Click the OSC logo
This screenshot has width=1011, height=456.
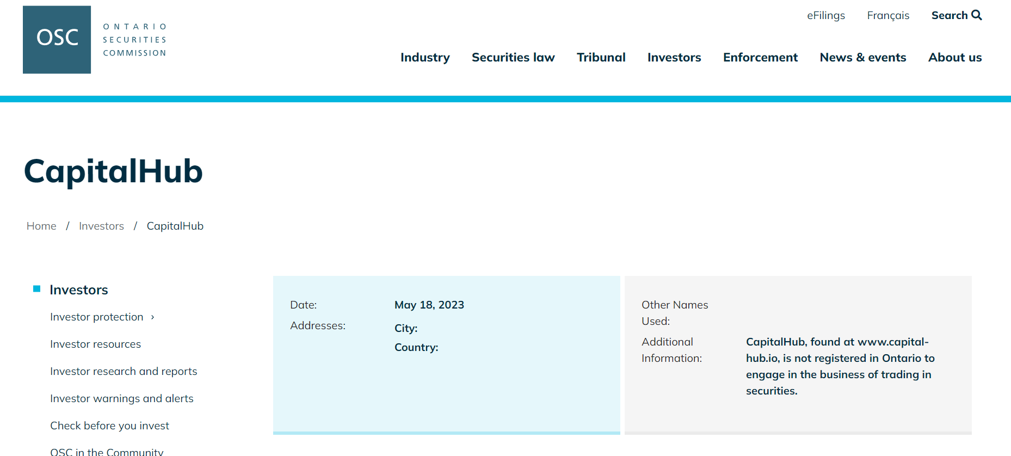click(57, 40)
